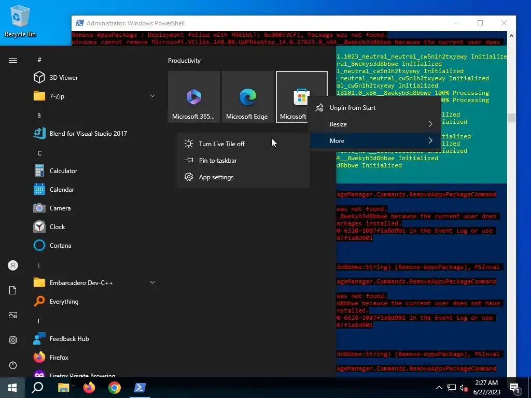Open App settings from context menu
531x398 pixels.
(244, 177)
